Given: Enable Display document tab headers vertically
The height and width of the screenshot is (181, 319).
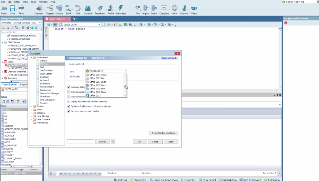Looking at the screenshot, I should point(69,102).
